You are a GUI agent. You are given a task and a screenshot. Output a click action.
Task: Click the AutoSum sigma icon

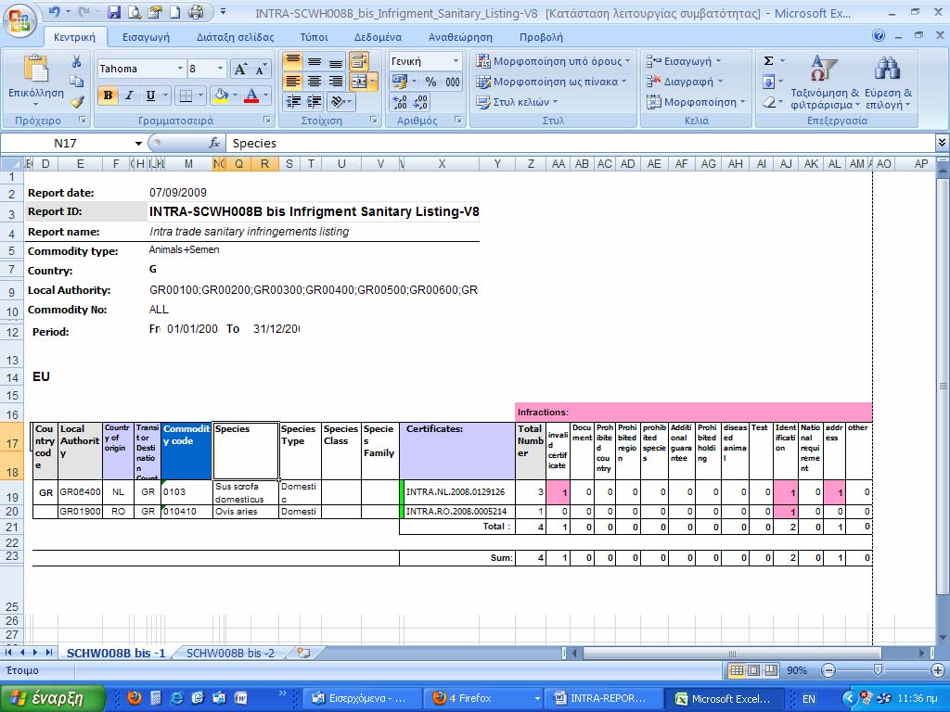(768, 60)
